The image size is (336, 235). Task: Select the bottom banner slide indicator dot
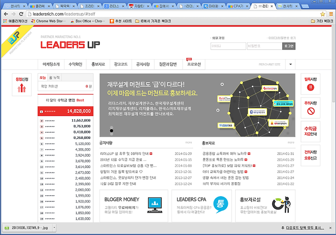112,134
